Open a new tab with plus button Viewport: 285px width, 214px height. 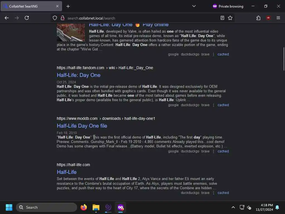68,6
